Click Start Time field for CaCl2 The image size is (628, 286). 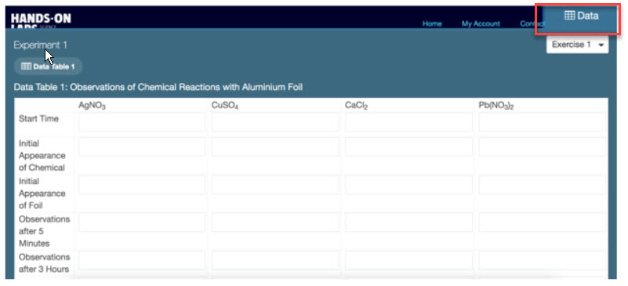(408, 122)
